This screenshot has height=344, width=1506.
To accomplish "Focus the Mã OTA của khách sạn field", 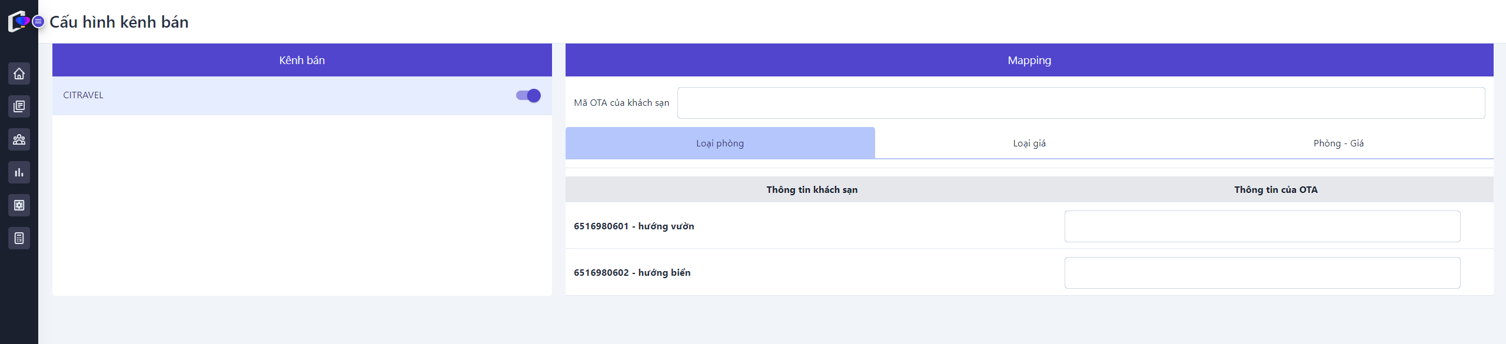I will 1081,103.
